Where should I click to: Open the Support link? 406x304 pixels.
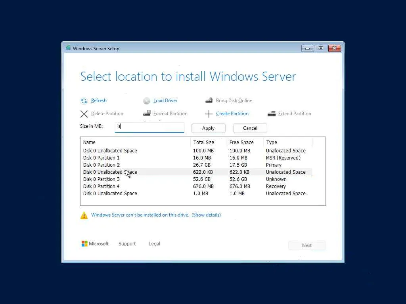pyautogui.click(x=127, y=243)
